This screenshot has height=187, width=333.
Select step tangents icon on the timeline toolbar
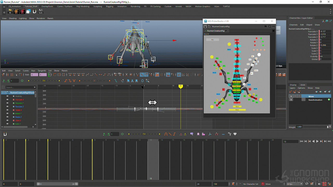click(x=174, y=134)
